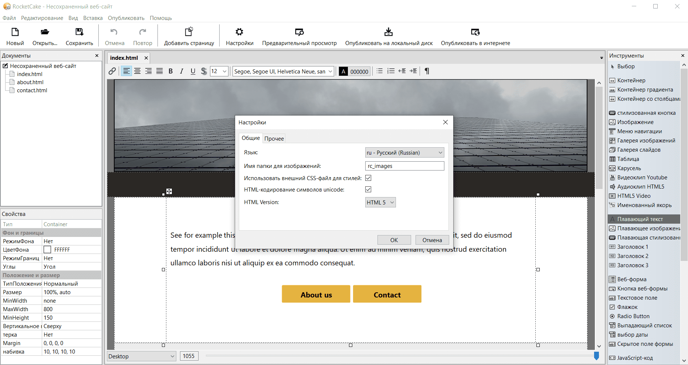Toggle italic formatting
Image resolution: width=688 pixels, height=365 pixels.
[182, 71]
